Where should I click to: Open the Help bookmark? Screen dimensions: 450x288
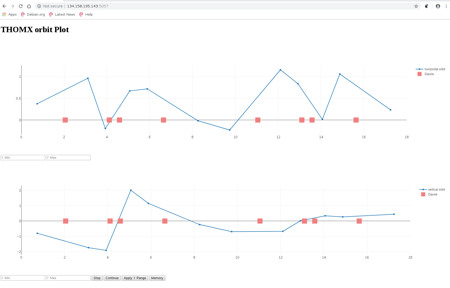point(86,15)
